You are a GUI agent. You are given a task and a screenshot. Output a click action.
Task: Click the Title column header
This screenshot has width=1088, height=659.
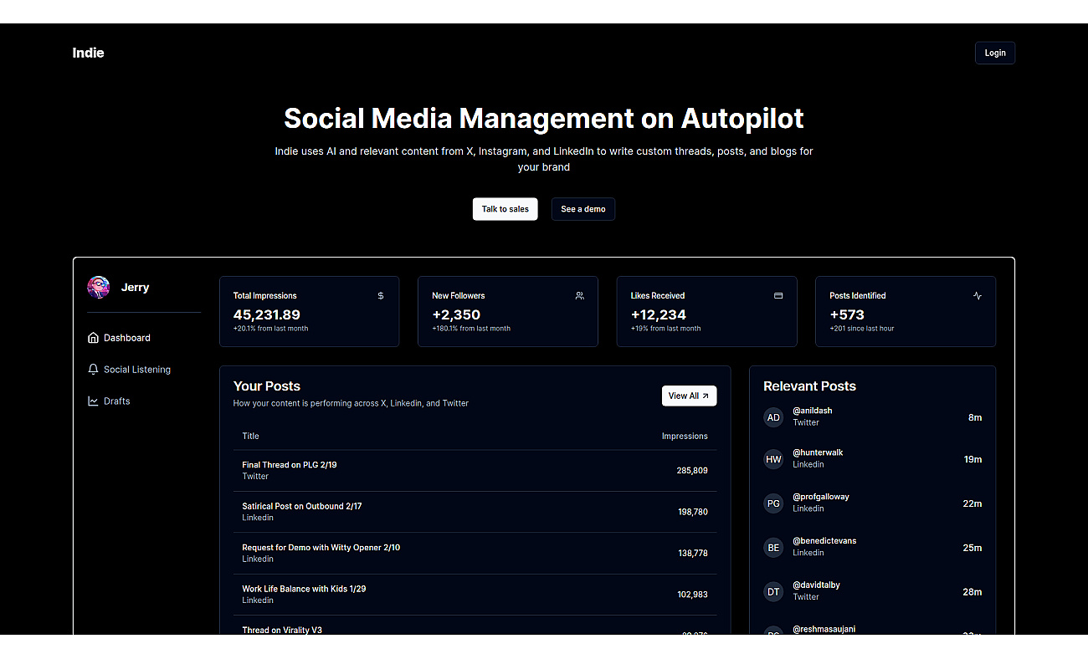click(x=250, y=436)
